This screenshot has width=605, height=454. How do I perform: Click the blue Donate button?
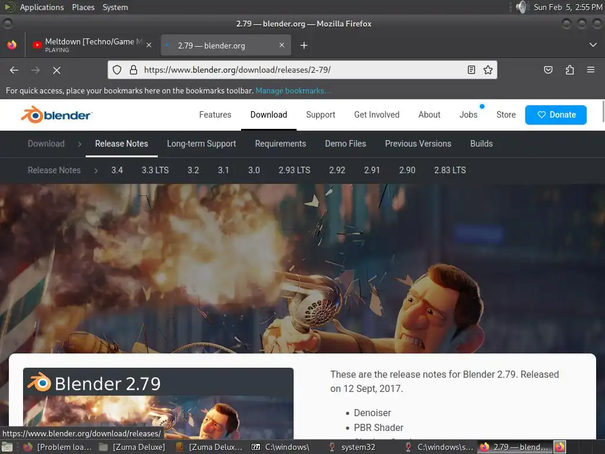point(555,115)
